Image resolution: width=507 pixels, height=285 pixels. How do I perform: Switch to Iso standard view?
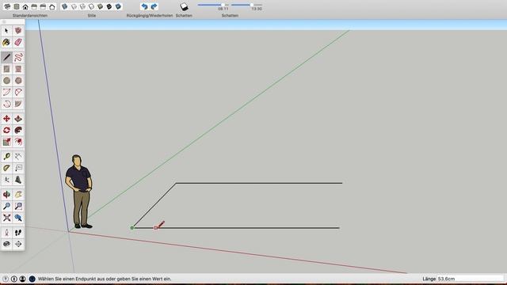pos(7,6)
